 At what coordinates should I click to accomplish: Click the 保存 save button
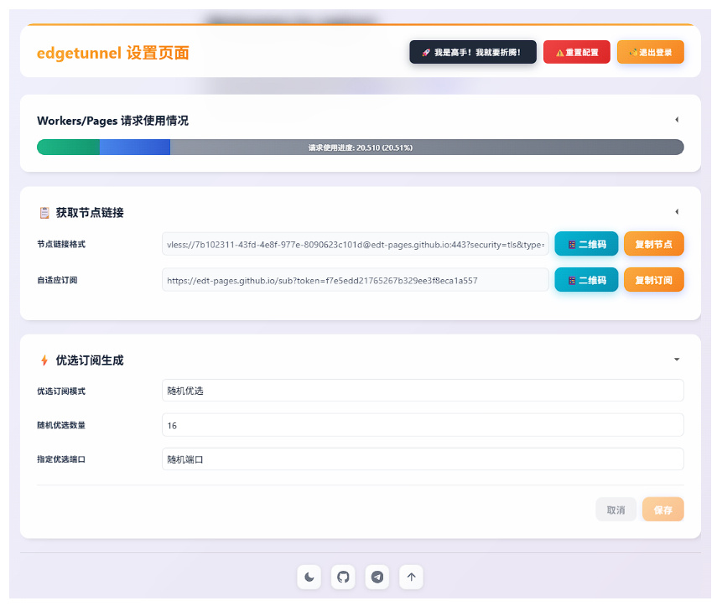click(663, 510)
